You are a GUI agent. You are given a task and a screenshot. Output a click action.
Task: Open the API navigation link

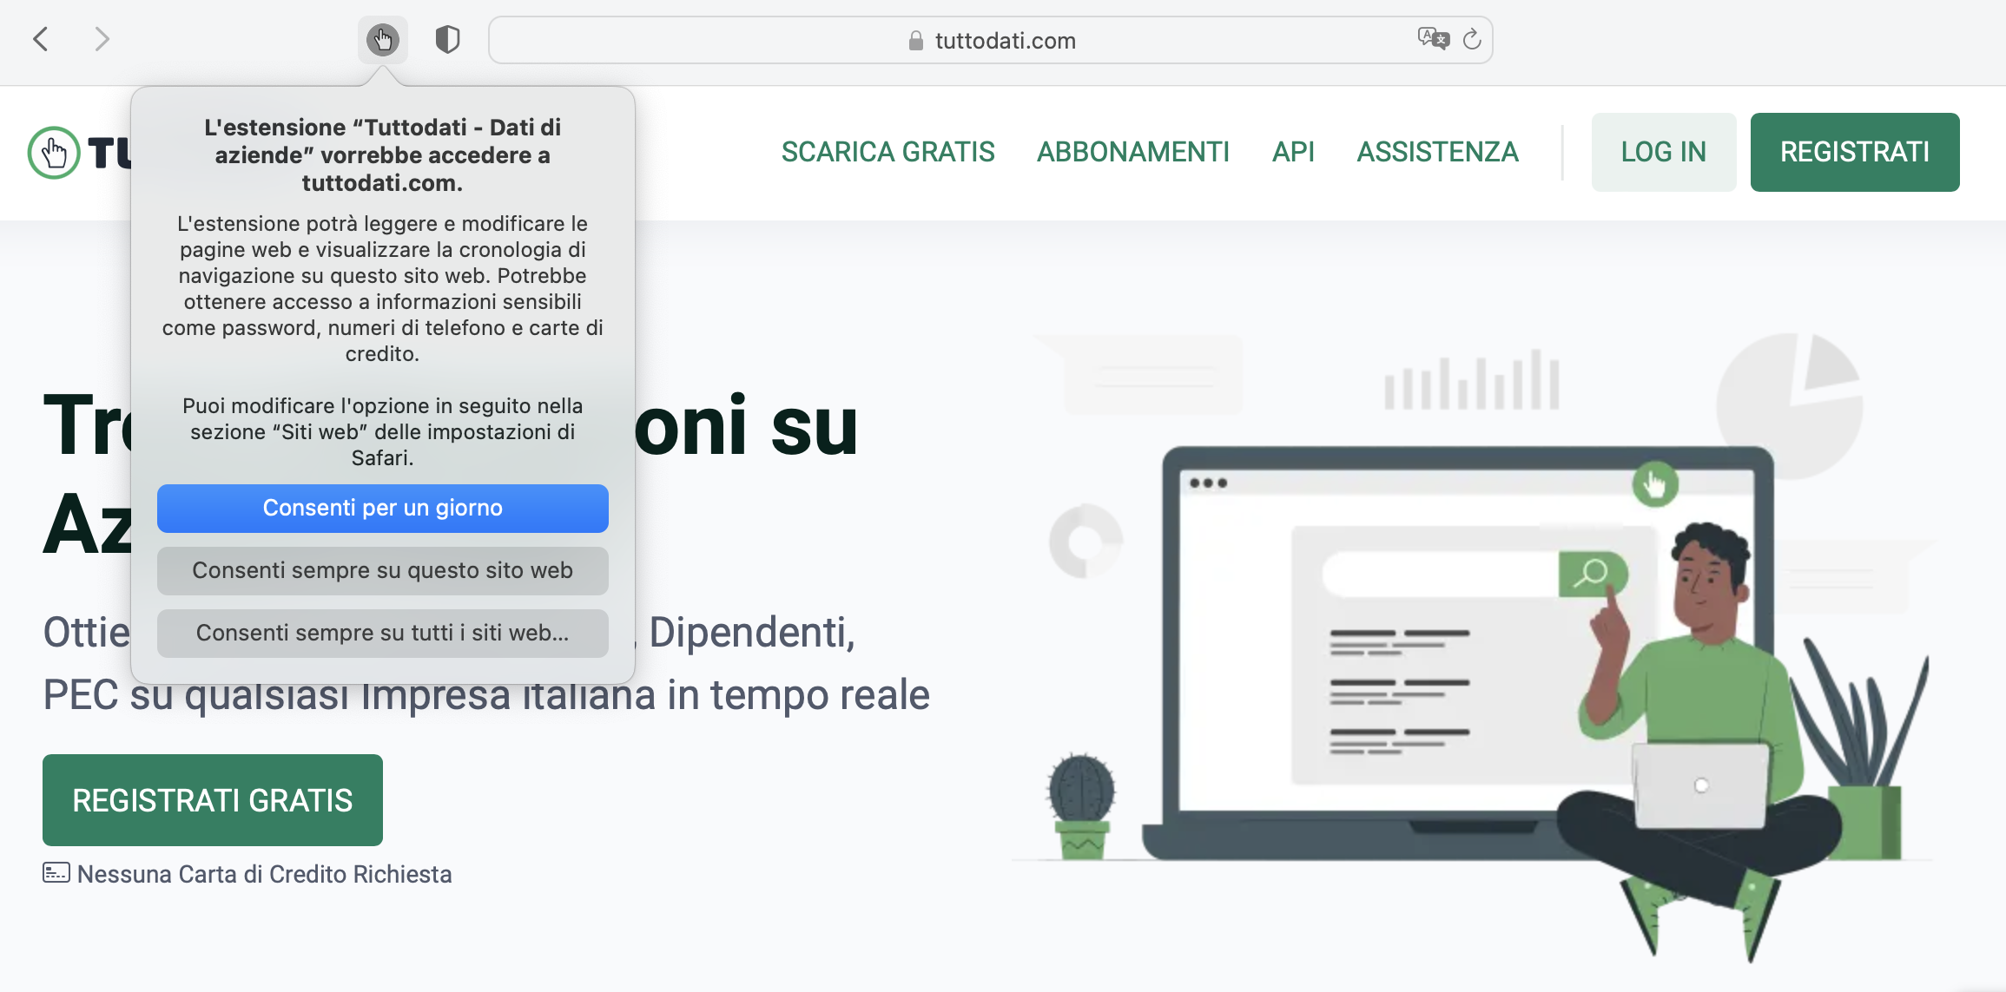coord(1293,152)
